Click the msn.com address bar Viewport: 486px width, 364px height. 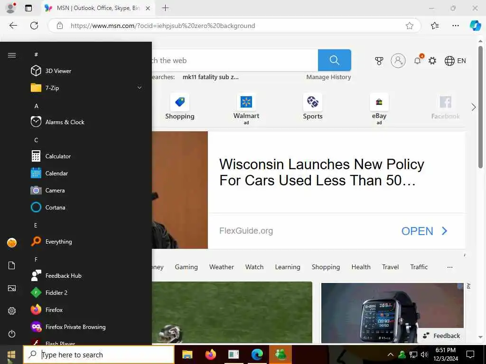tap(234, 26)
